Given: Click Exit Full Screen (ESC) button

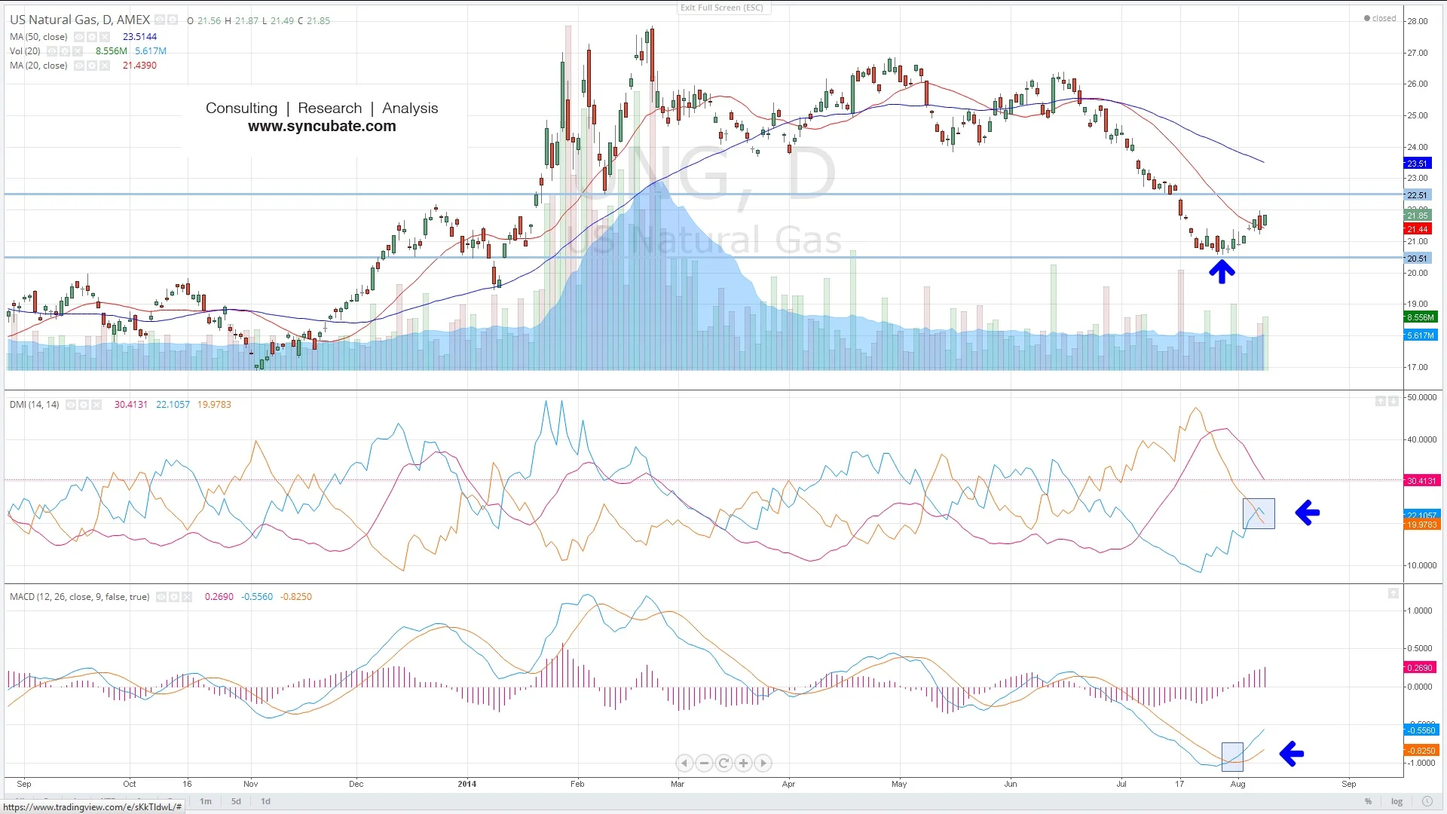Looking at the screenshot, I should (722, 8).
